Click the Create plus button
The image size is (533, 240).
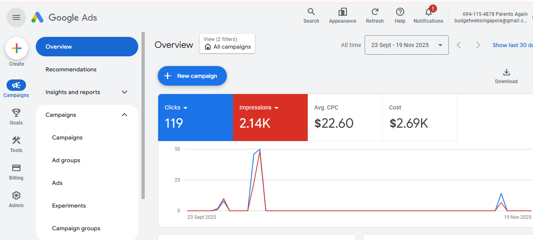17,49
